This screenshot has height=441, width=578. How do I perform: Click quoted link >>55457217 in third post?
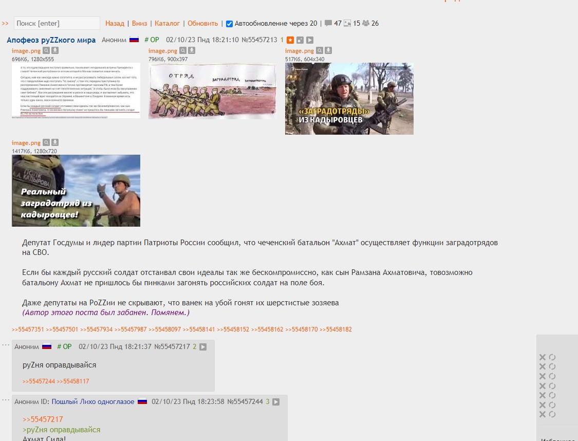click(x=43, y=419)
